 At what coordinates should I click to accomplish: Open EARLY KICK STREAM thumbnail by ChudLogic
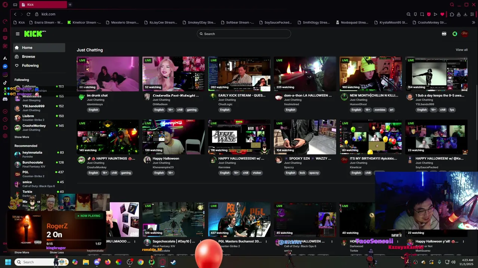point(239,74)
